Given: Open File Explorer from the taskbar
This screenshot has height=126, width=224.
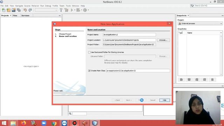Looking at the screenshot, I should point(13,123).
